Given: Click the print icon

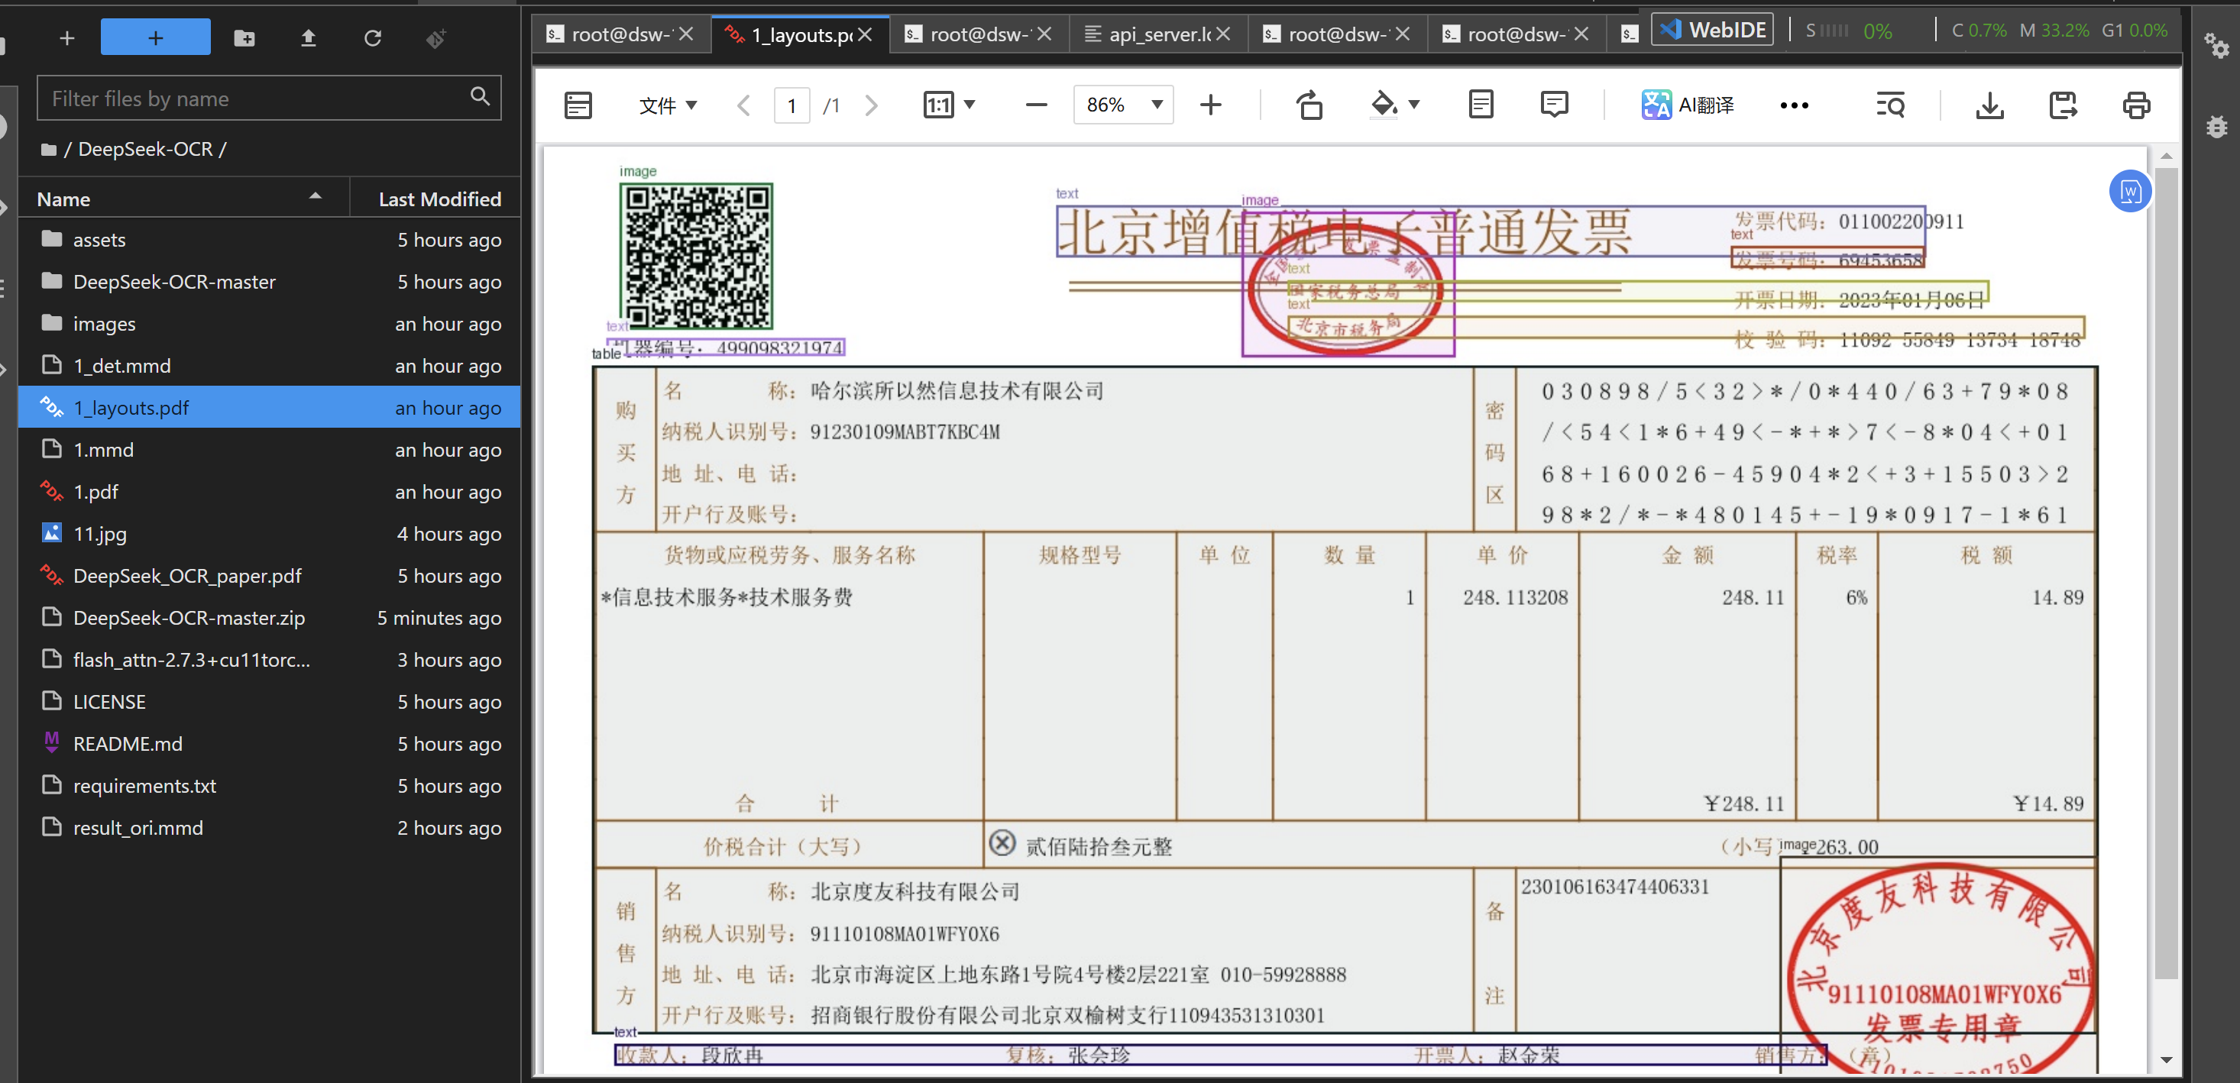Looking at the screenshot, I should (2138, 105).
